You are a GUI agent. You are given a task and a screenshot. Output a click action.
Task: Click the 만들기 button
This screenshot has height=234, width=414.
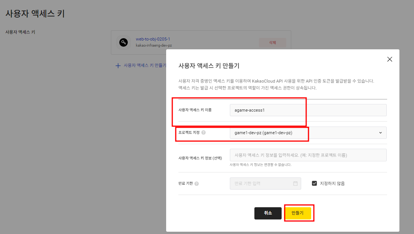tap(299, 213)
